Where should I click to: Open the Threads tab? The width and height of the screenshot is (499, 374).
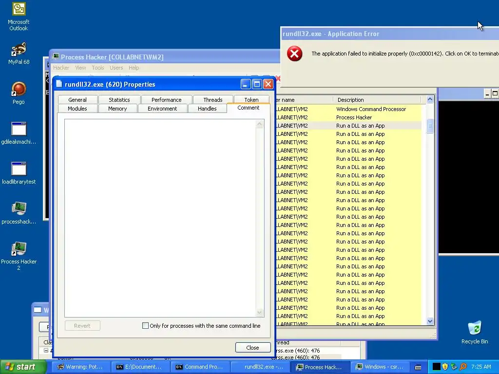tap(213, 99)
